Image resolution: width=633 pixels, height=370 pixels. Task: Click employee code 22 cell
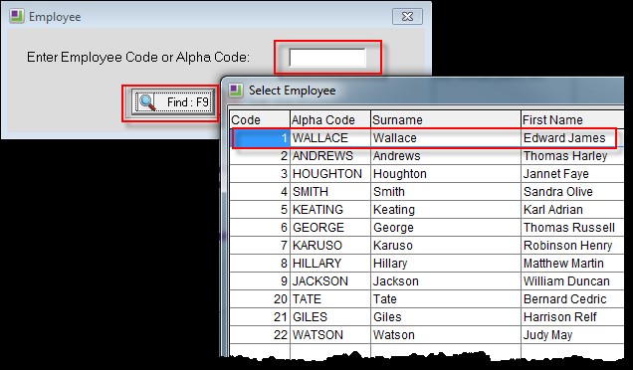(x=260, y=335)
